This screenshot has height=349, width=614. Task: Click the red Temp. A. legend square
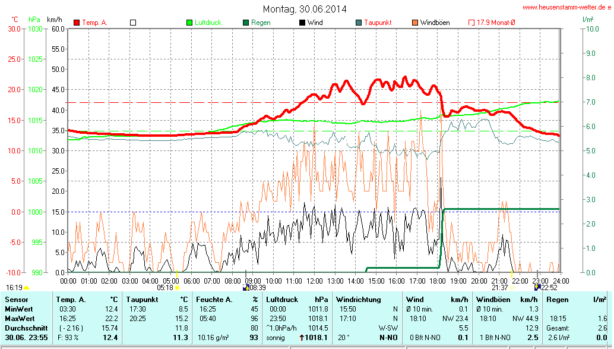pos(77,23)
